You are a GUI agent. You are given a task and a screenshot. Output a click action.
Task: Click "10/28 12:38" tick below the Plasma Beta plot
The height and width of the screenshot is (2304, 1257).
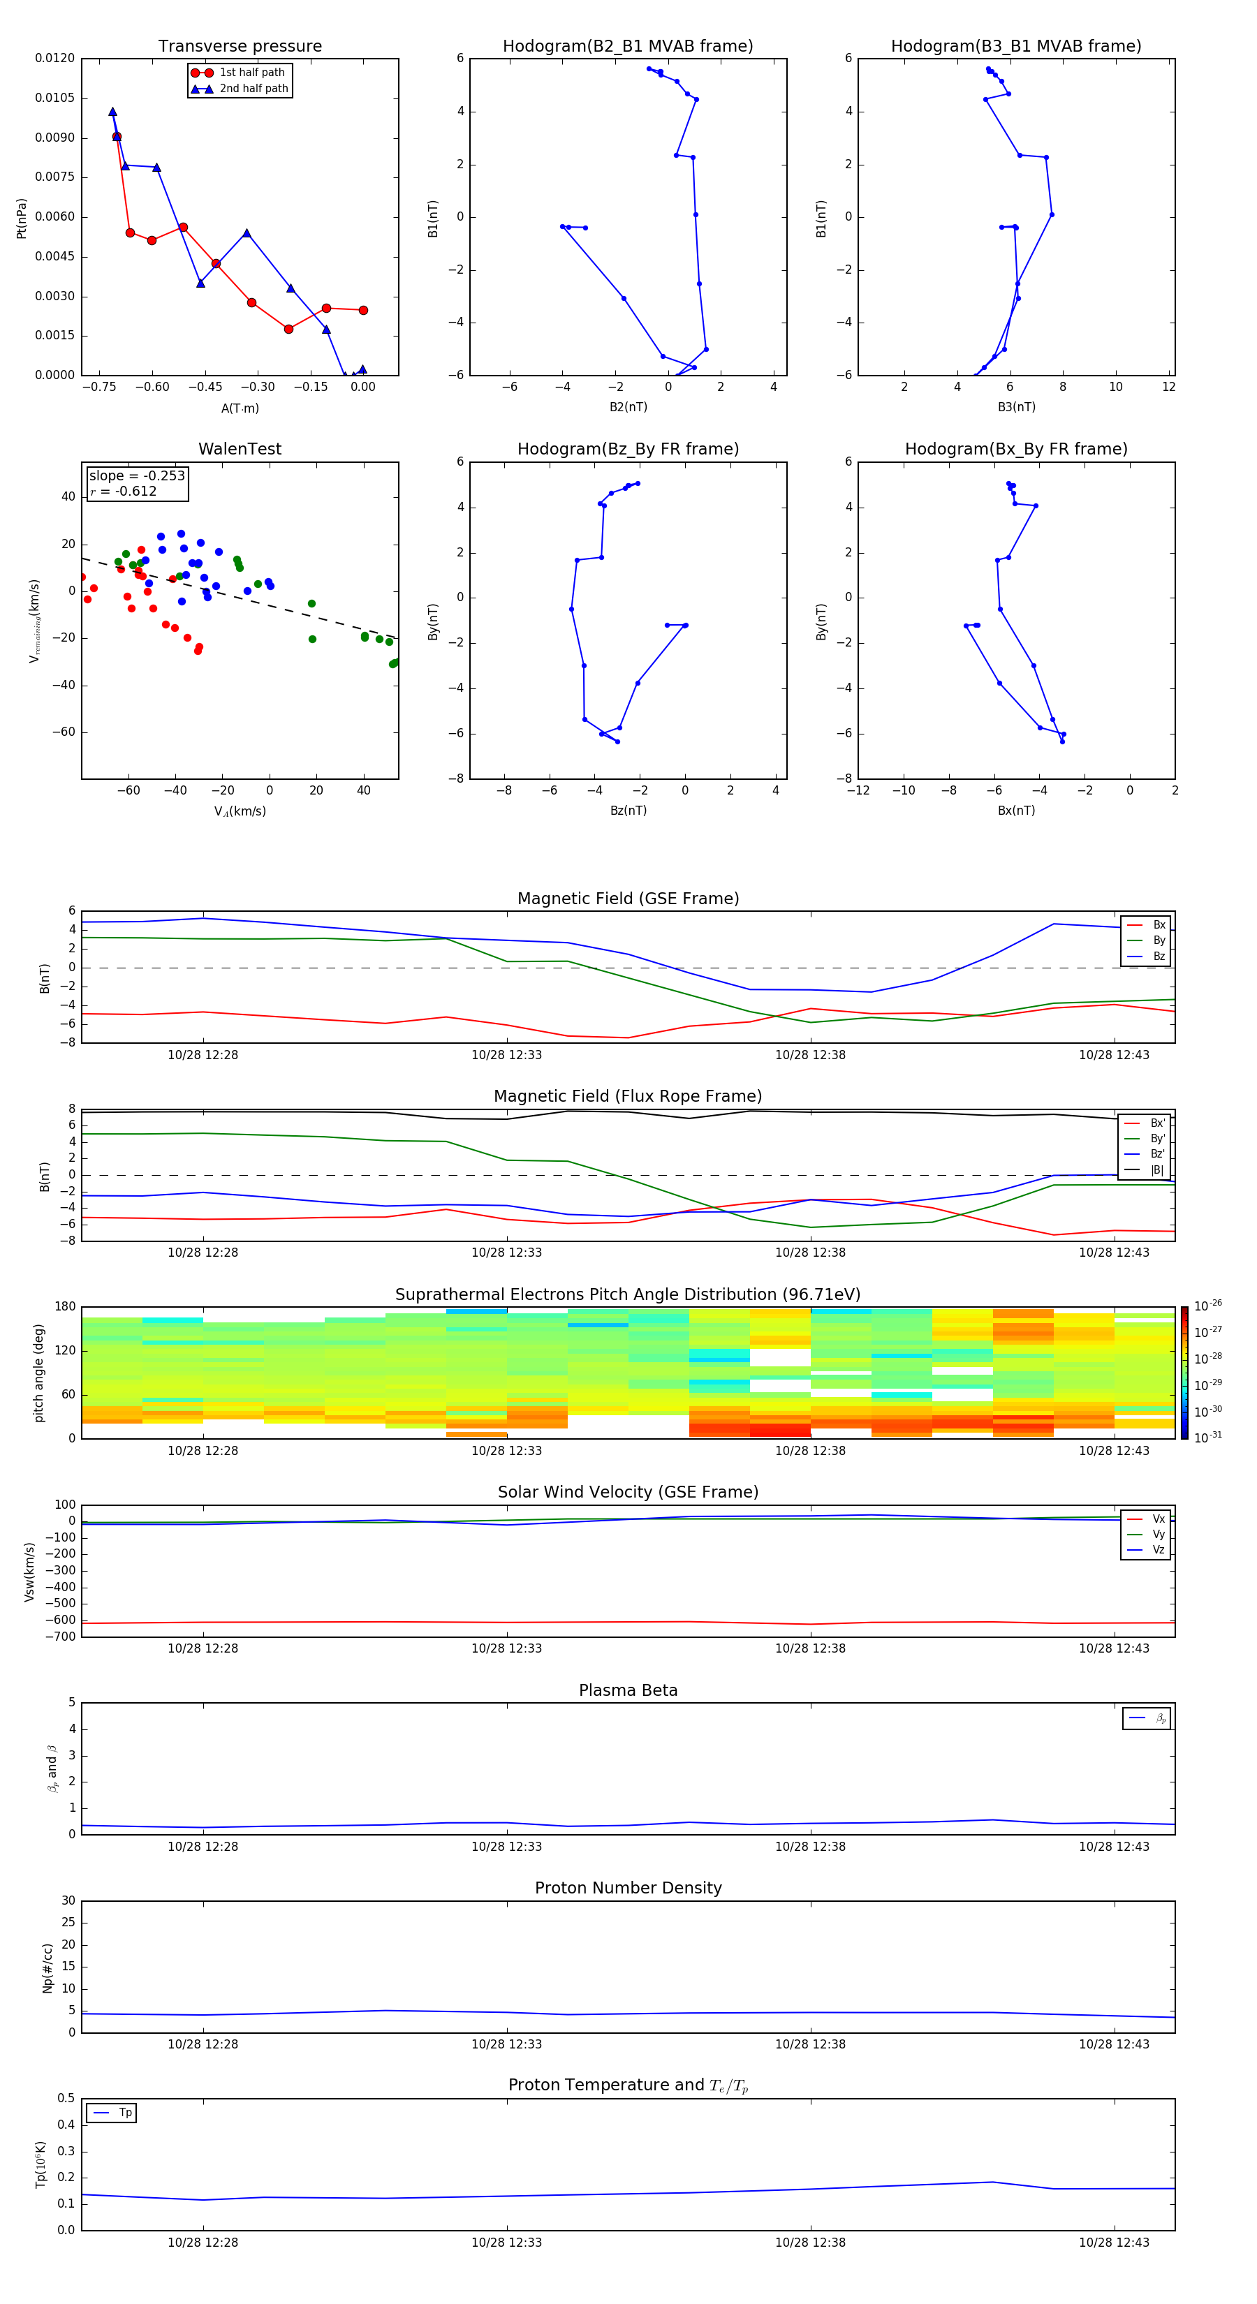[x=809, y=1847]
